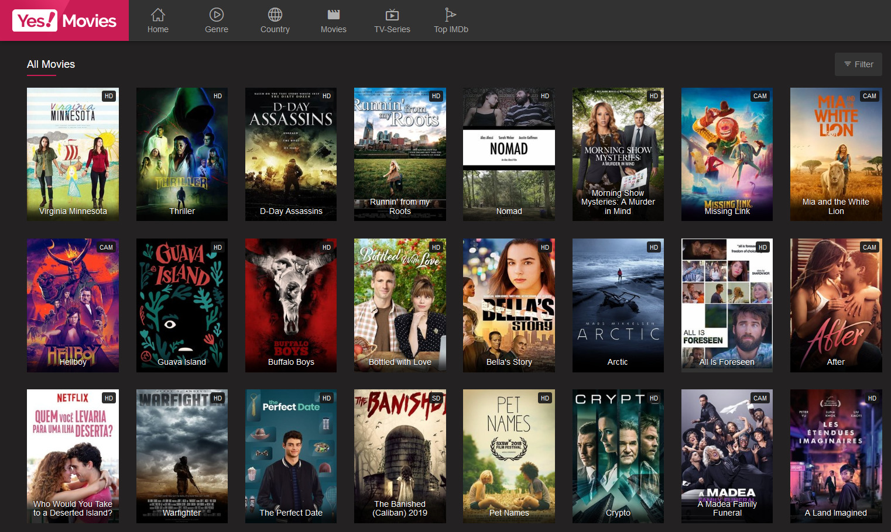Click the HD badge on Virginia Minnesota

109,96
